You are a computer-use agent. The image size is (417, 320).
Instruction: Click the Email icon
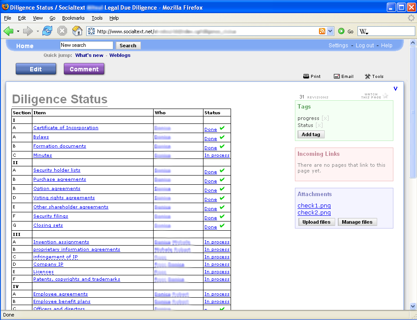pyautogui.click(x=337, y=76)
